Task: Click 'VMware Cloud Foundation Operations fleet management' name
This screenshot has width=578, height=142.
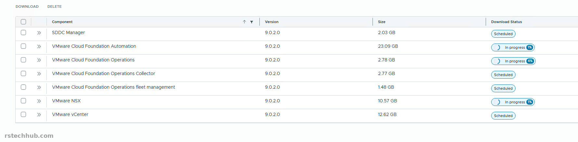Action: (x=113, y=87)
